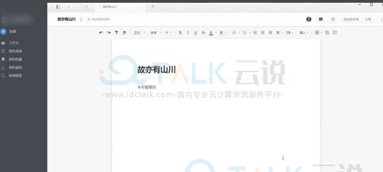The image size is (383, 172).
Task: Add a comment from the toolbar
Action: click(x=335, y=32)
